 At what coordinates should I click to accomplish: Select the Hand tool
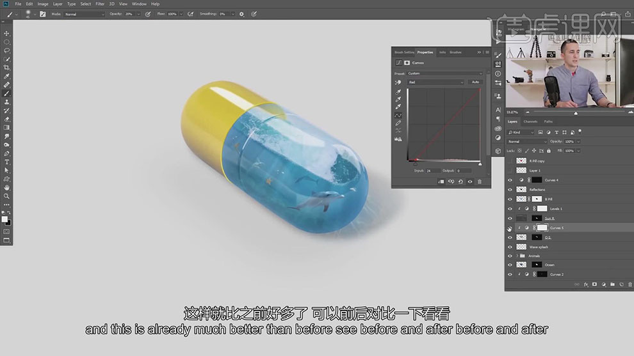click(x=6, y=188)
